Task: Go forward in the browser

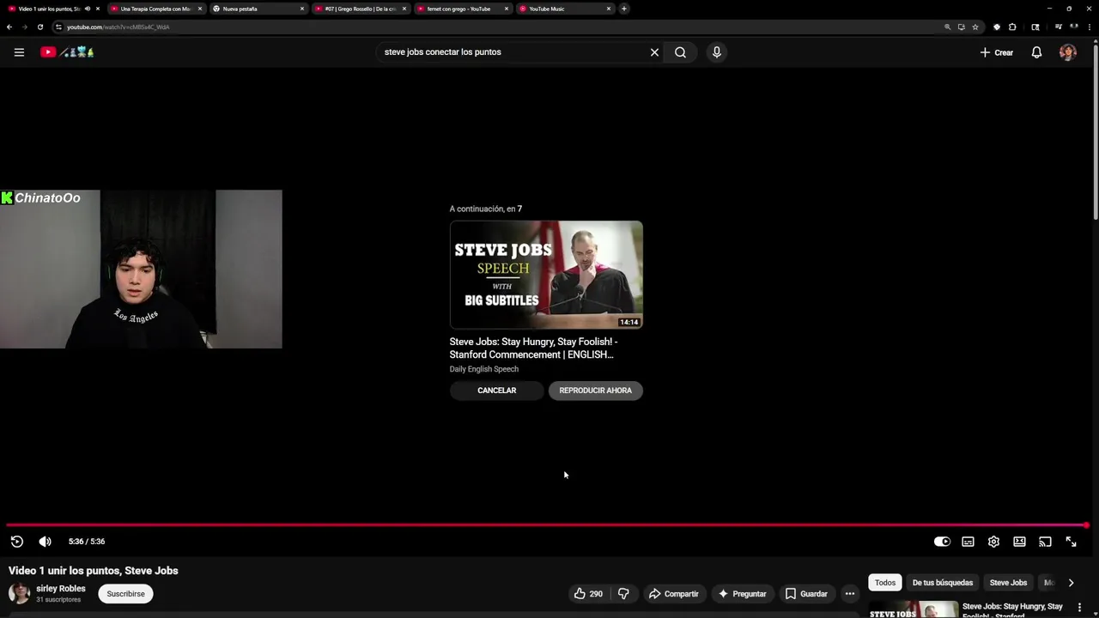Action: [24, 27]
